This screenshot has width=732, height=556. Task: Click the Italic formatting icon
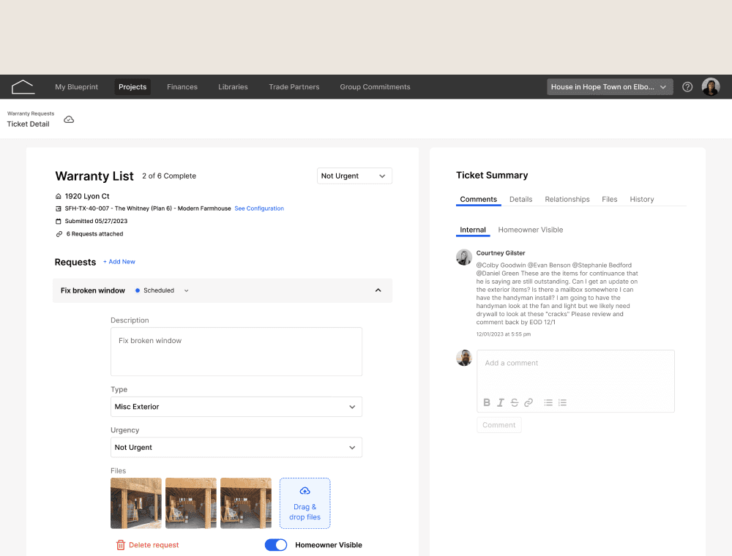point(501,402)
